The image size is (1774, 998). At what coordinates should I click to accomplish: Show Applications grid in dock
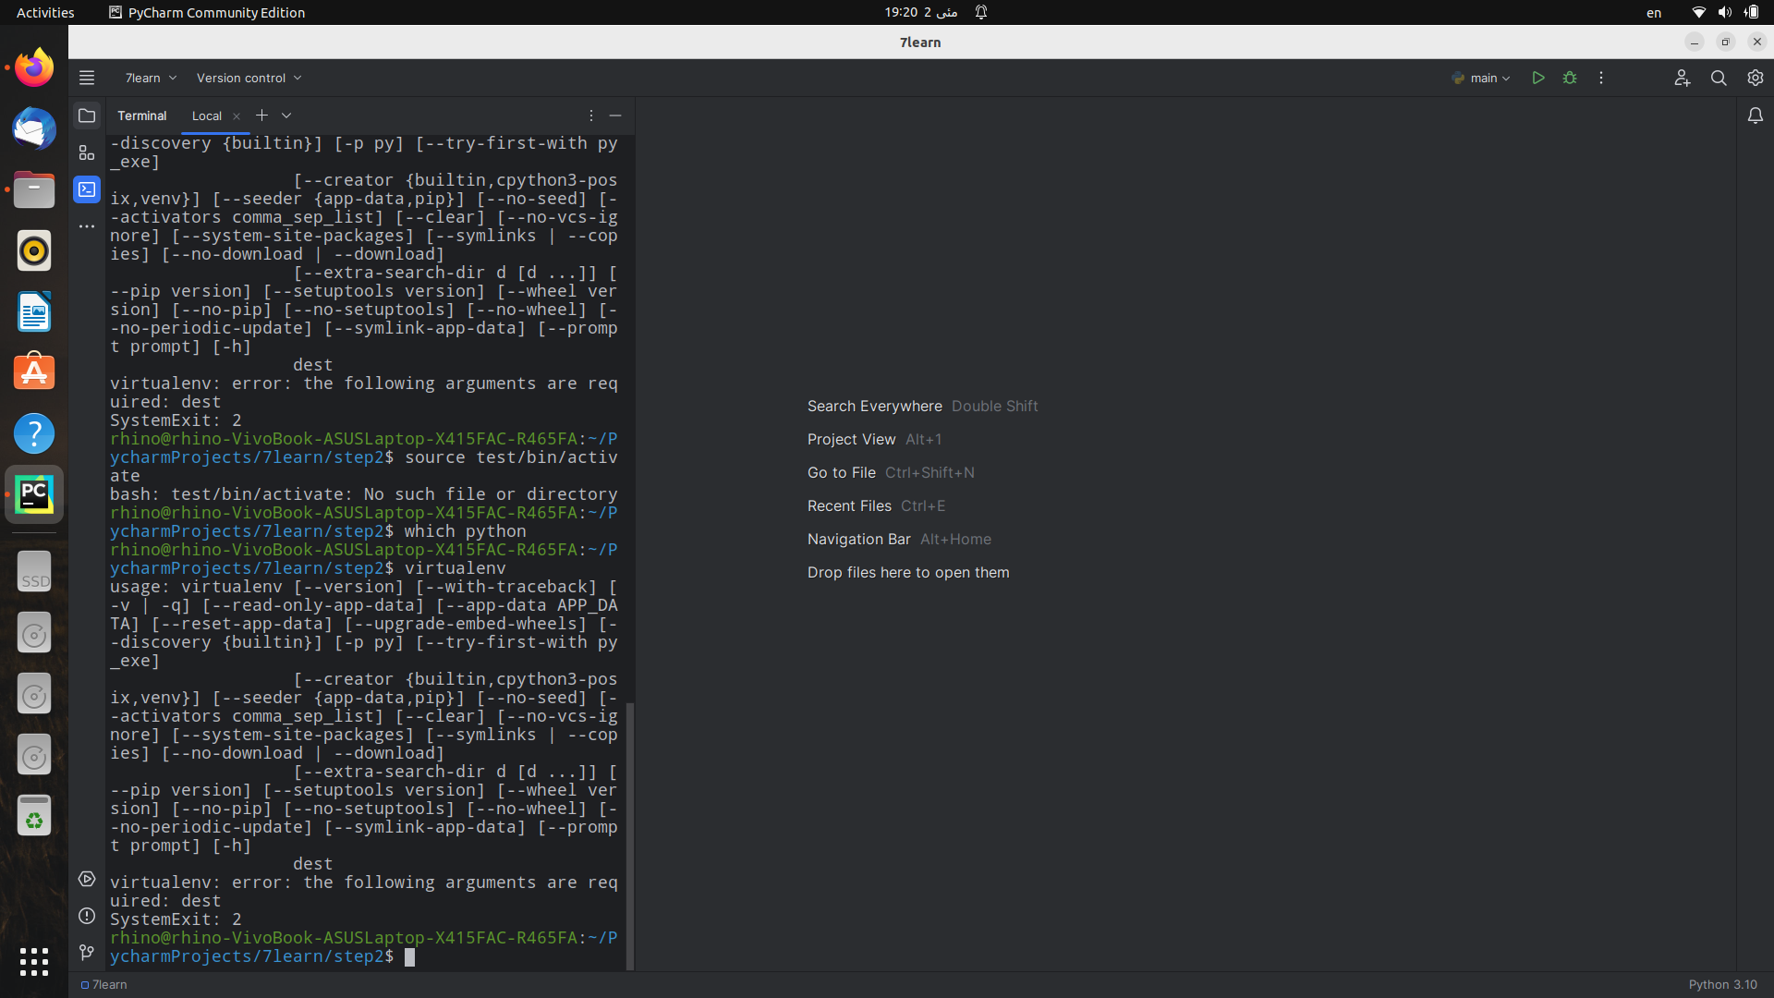(34, 961)
